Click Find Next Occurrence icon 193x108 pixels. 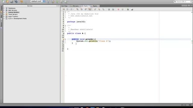86,9
